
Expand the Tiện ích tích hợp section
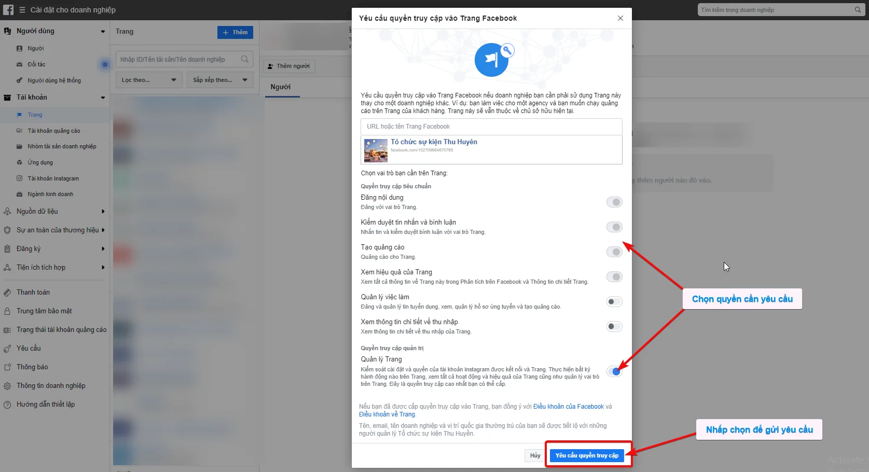click(103, 267)
